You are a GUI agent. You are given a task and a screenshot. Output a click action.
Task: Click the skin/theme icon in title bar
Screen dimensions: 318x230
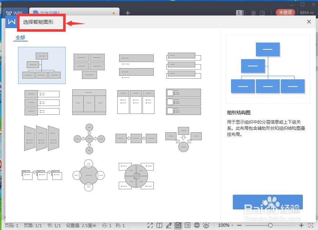pos(253,13)
